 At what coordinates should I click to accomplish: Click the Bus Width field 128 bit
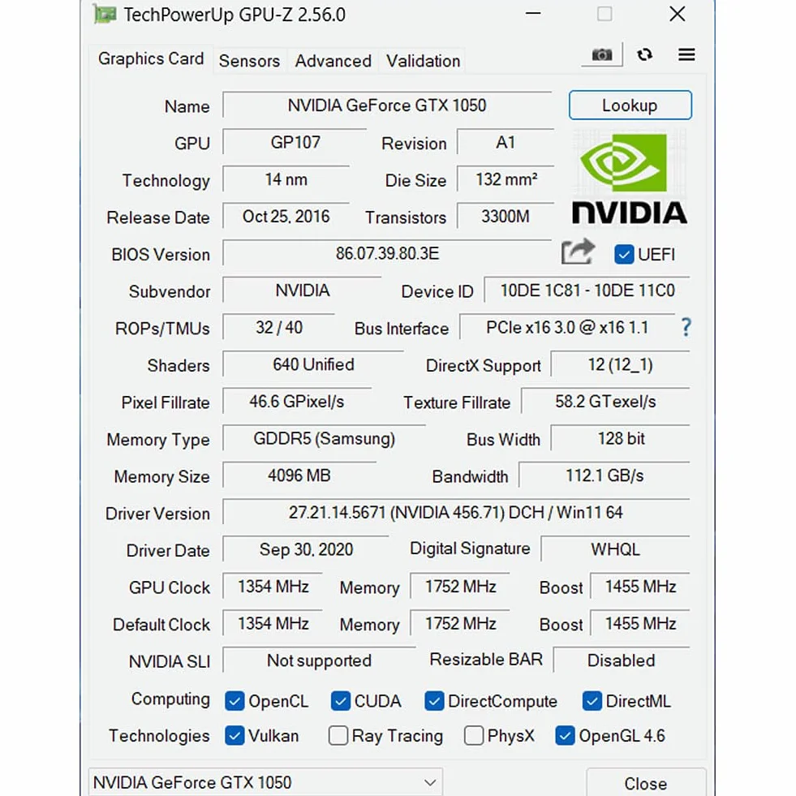coord(621,439)
